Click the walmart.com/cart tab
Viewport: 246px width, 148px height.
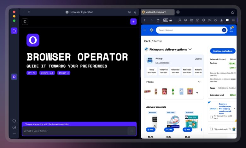coord(158,12)
